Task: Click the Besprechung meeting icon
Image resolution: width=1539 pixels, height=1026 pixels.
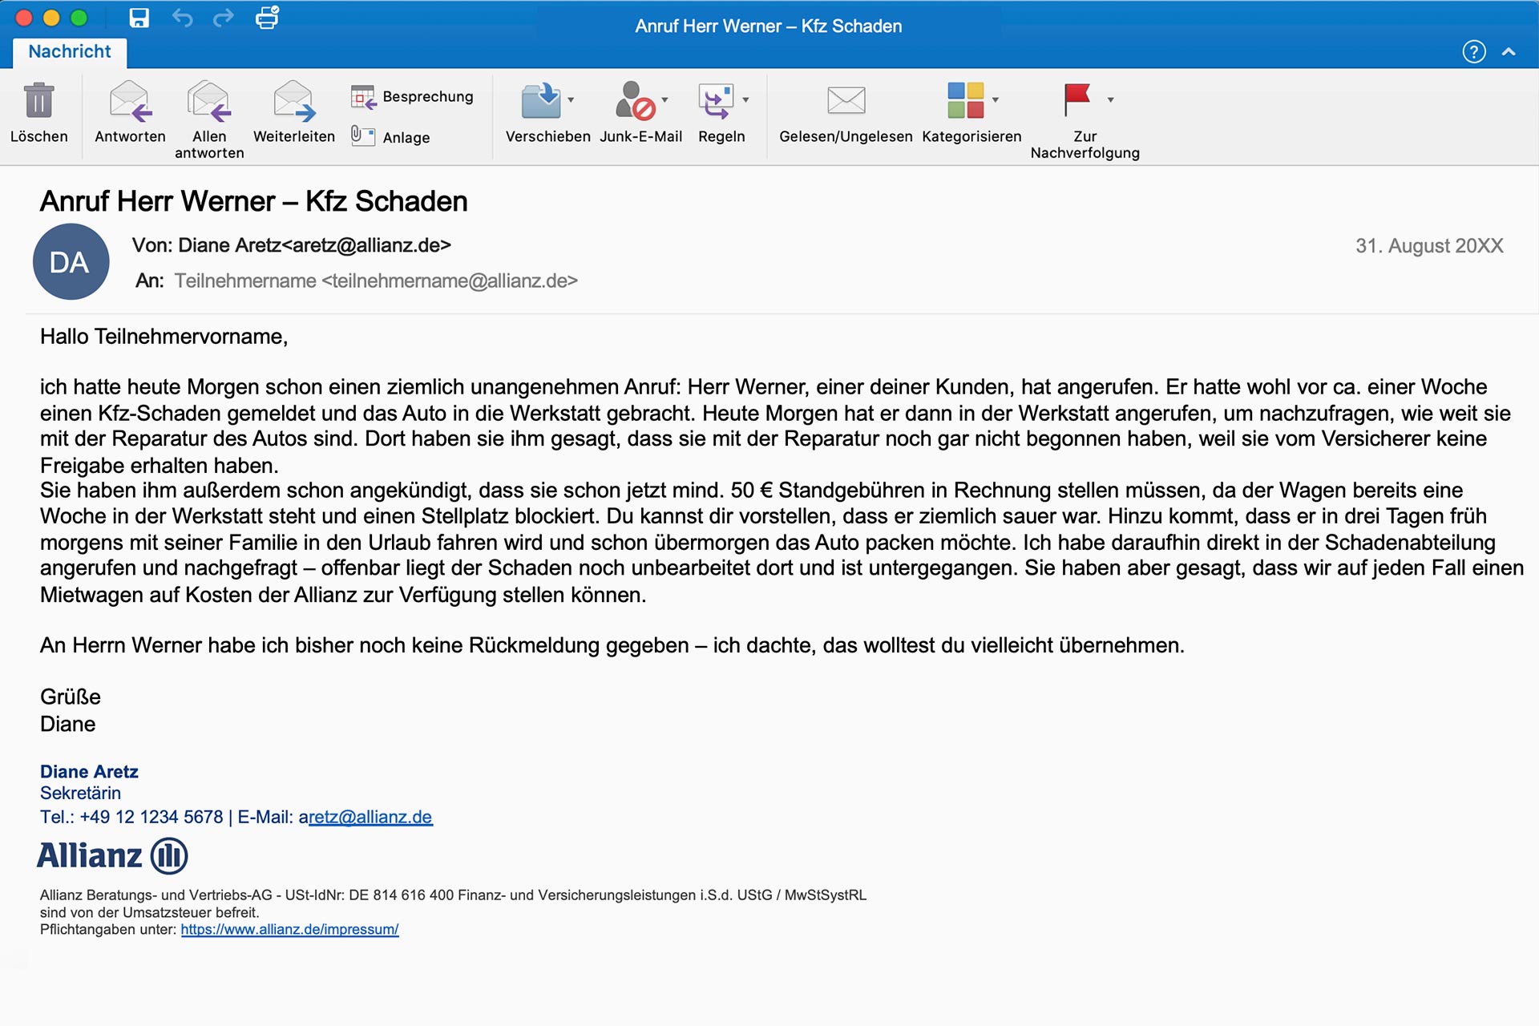Action: 363,97
